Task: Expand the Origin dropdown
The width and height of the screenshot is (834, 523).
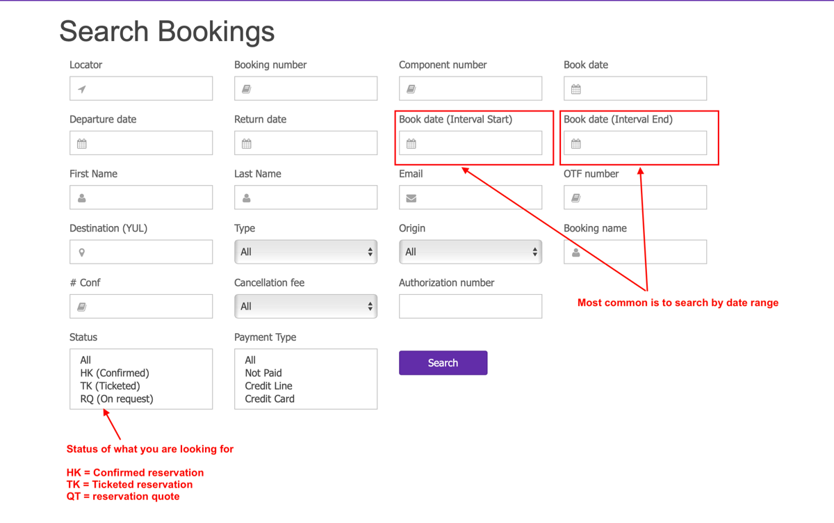Action: pos(471,252)
